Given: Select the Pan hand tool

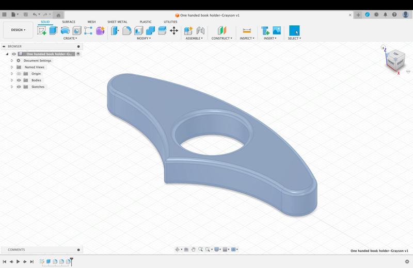Looking at the screenshot, I should [194, 249].
